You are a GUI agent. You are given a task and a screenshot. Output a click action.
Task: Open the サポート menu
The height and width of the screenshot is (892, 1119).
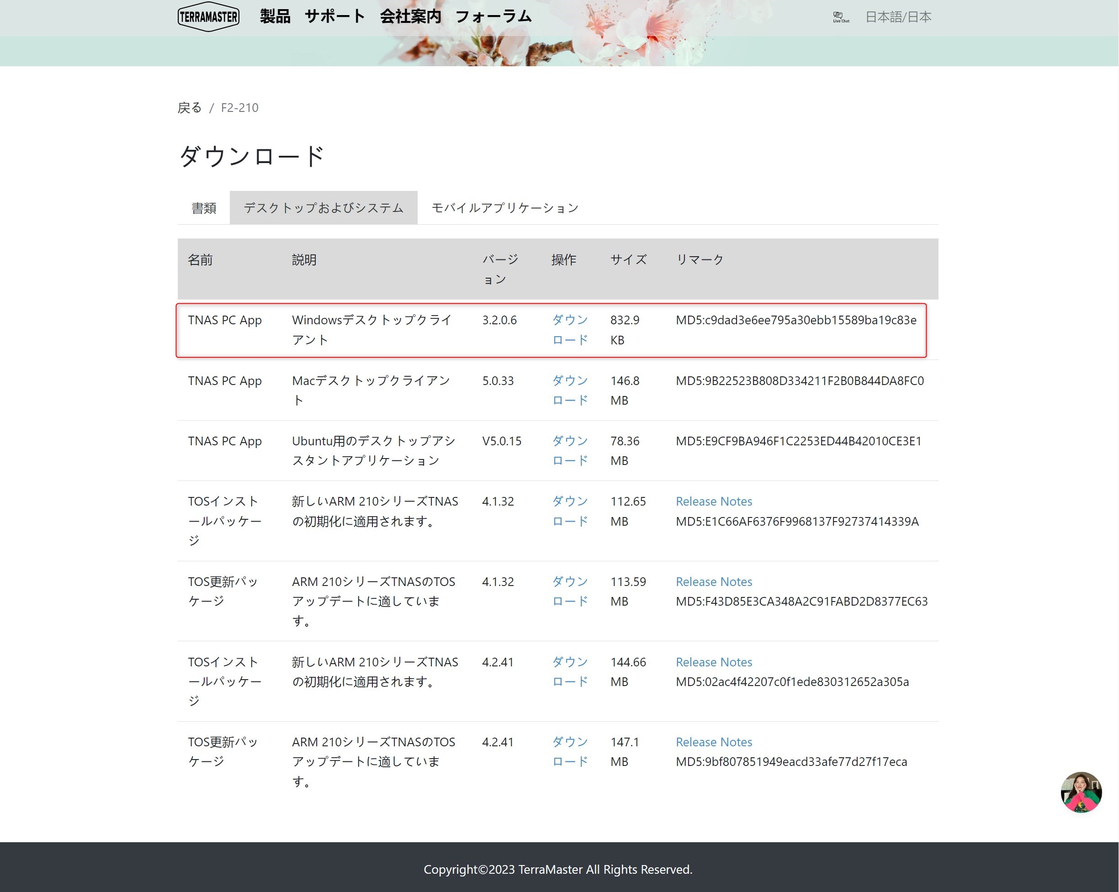point(335,16)
